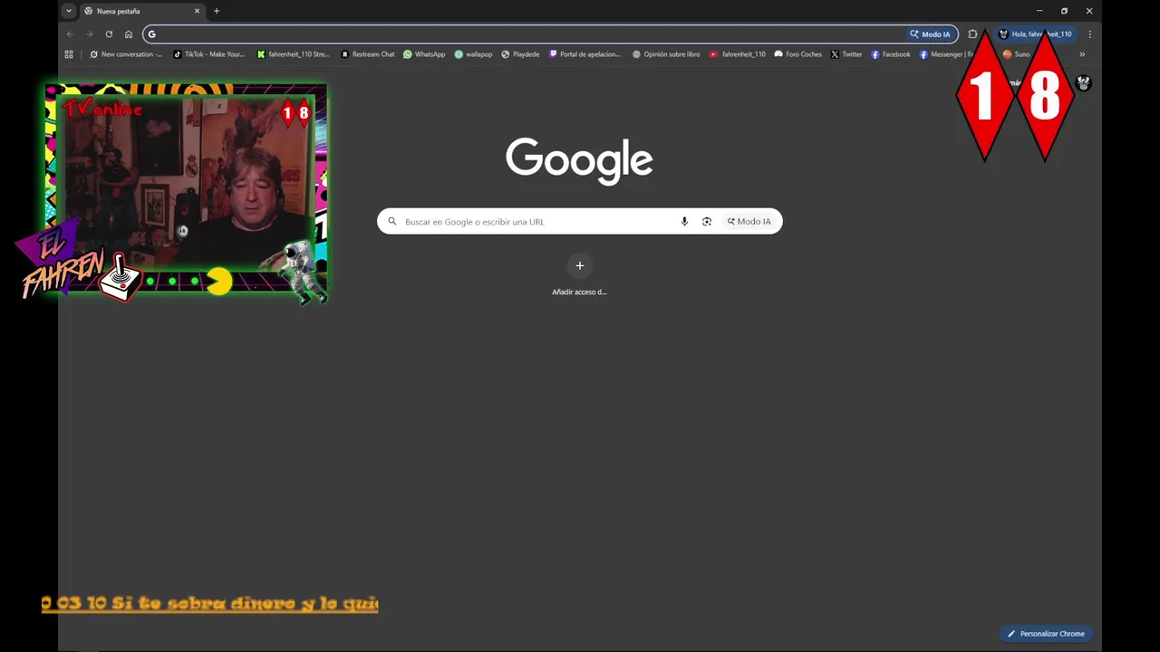Go to the home page icon

click(129, 34)
